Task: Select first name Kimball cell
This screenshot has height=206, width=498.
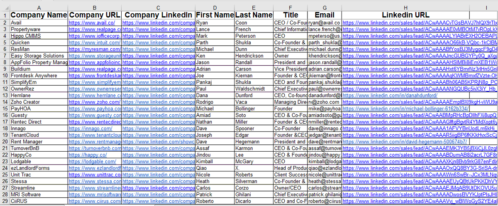Action: [x=215, y=162]
